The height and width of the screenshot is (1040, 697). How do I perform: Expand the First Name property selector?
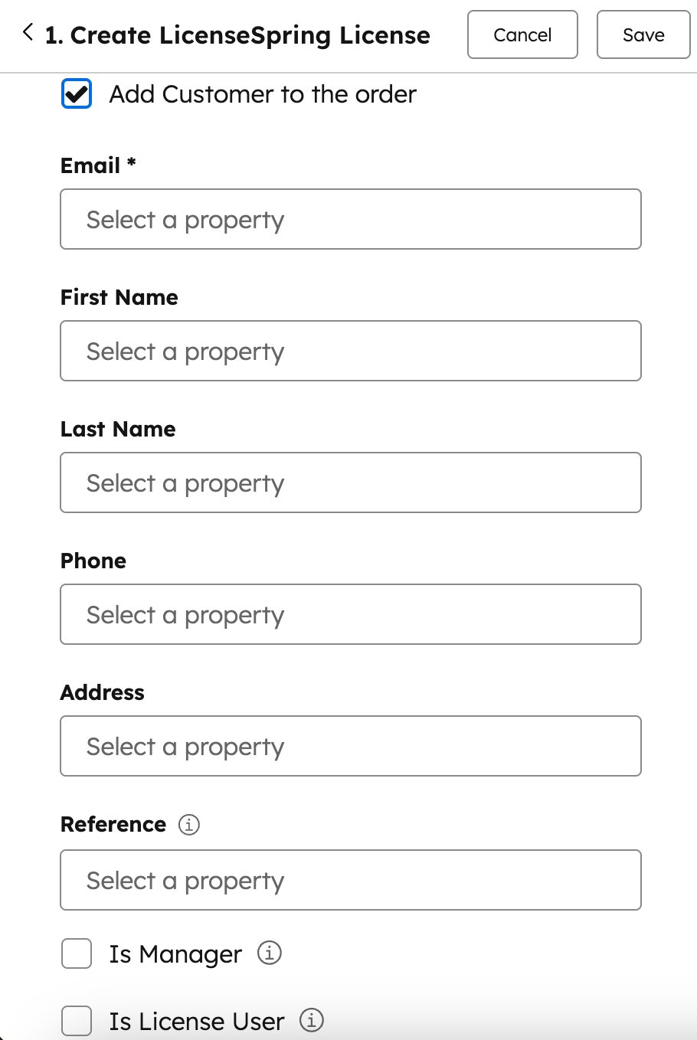pos(351,351)
